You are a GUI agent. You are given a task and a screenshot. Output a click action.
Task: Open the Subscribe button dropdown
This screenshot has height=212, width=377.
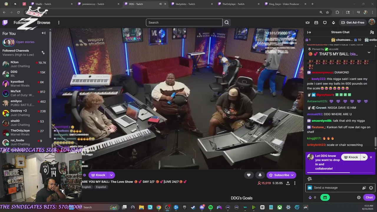(x=292, y=175)
